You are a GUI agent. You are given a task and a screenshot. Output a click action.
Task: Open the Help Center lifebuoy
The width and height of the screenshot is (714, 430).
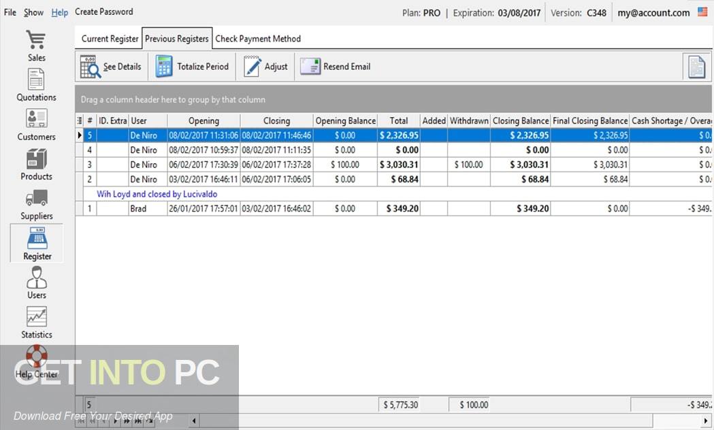point(37,356)
